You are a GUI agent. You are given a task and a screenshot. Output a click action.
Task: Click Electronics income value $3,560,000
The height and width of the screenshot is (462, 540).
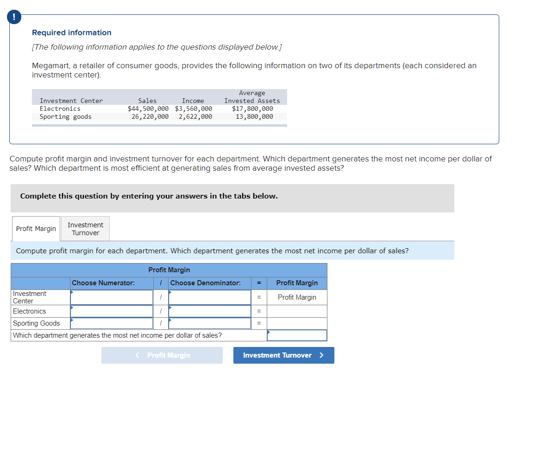[194, 109]
